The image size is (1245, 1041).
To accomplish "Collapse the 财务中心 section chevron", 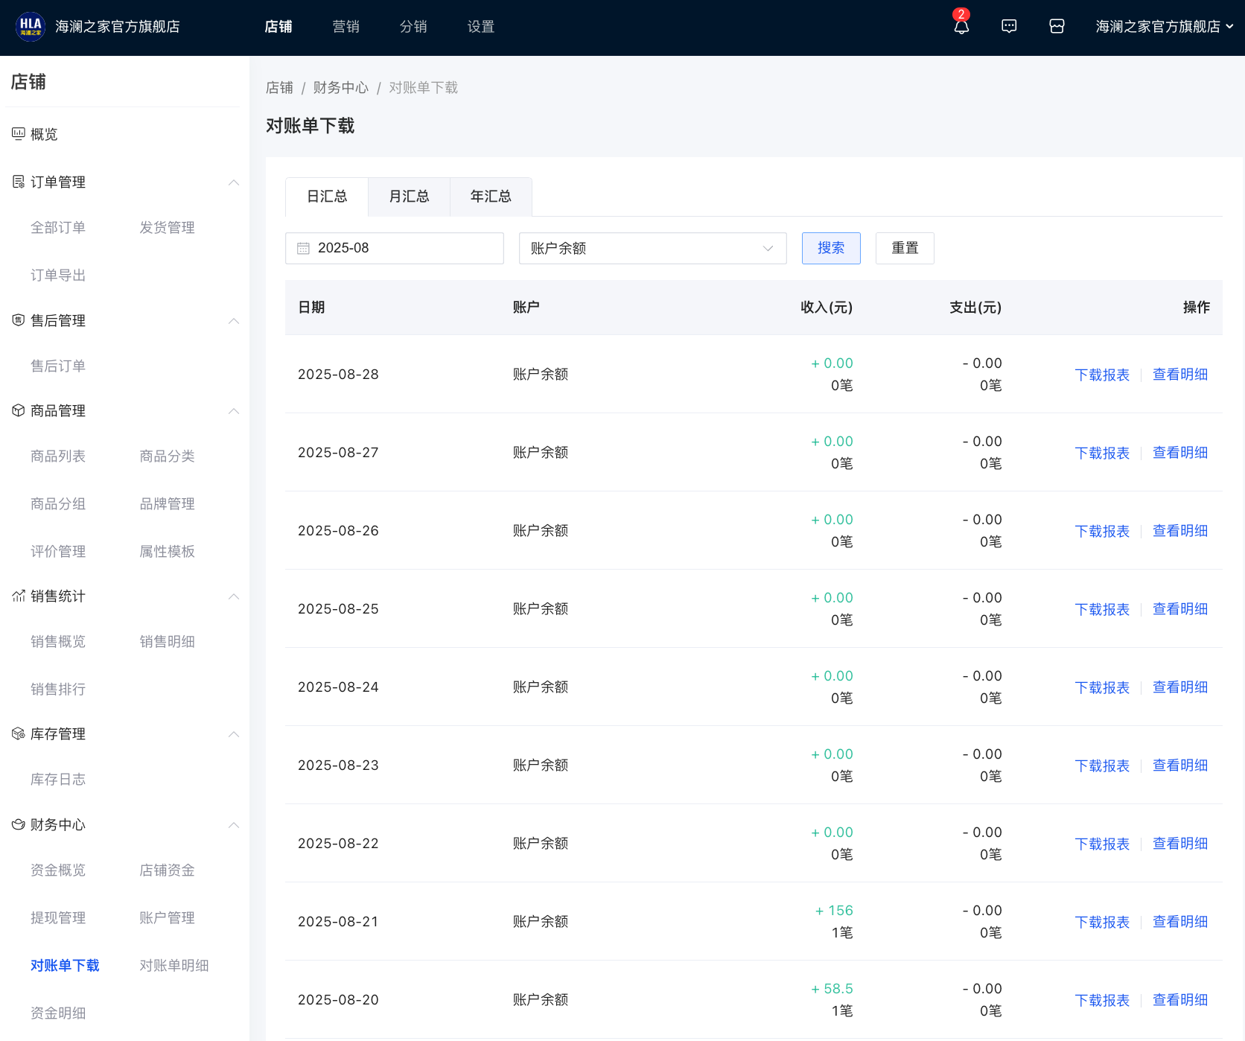I will pyautogui.click(x=234, y=825).
